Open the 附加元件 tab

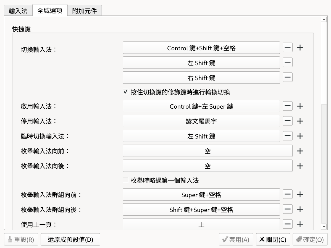pyautogui.click(x=85, y=11)
